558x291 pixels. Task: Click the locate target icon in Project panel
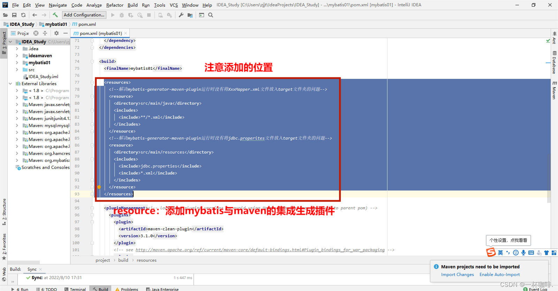pos(36,33)
